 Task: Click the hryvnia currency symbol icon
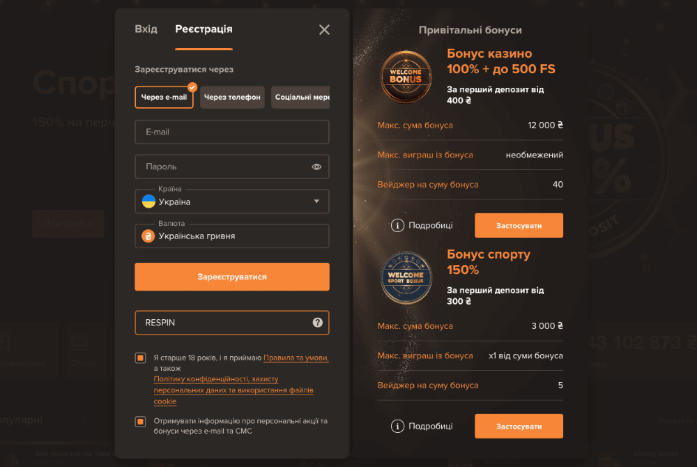pos(148,236)
